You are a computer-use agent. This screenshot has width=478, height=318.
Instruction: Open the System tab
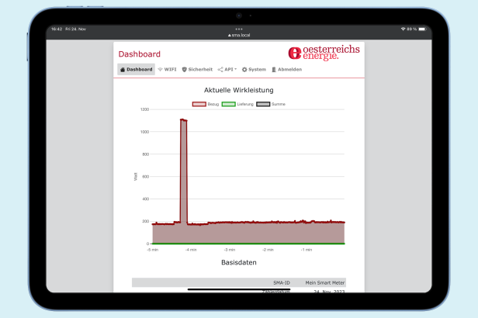254,70
